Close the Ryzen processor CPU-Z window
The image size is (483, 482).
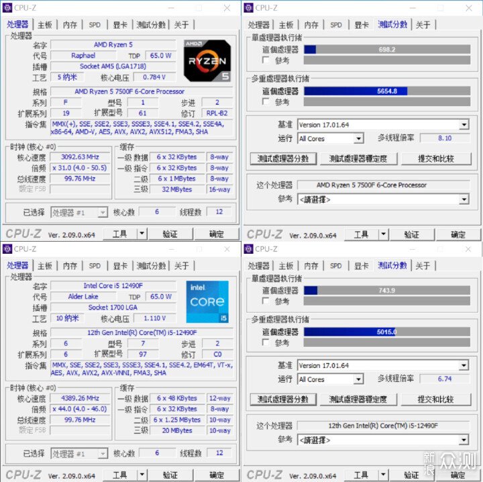pos(227,8)
